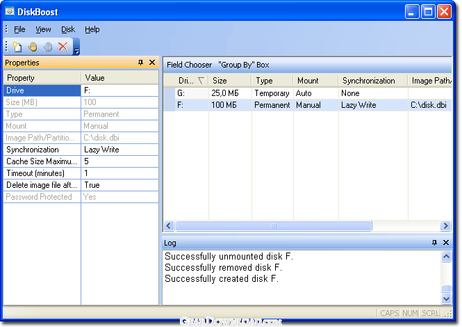Click the CAPS status bar indicator
The height and width of the screenshot is (327, 462).
pyautogui.click(x=389, y=313)
